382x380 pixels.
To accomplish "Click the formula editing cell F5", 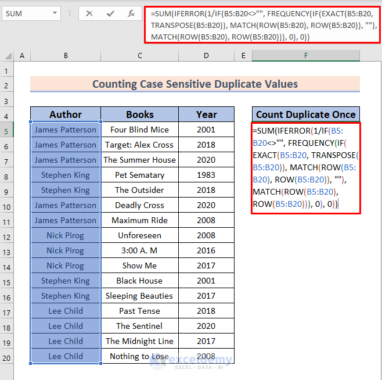I will (x=306, y=169).
